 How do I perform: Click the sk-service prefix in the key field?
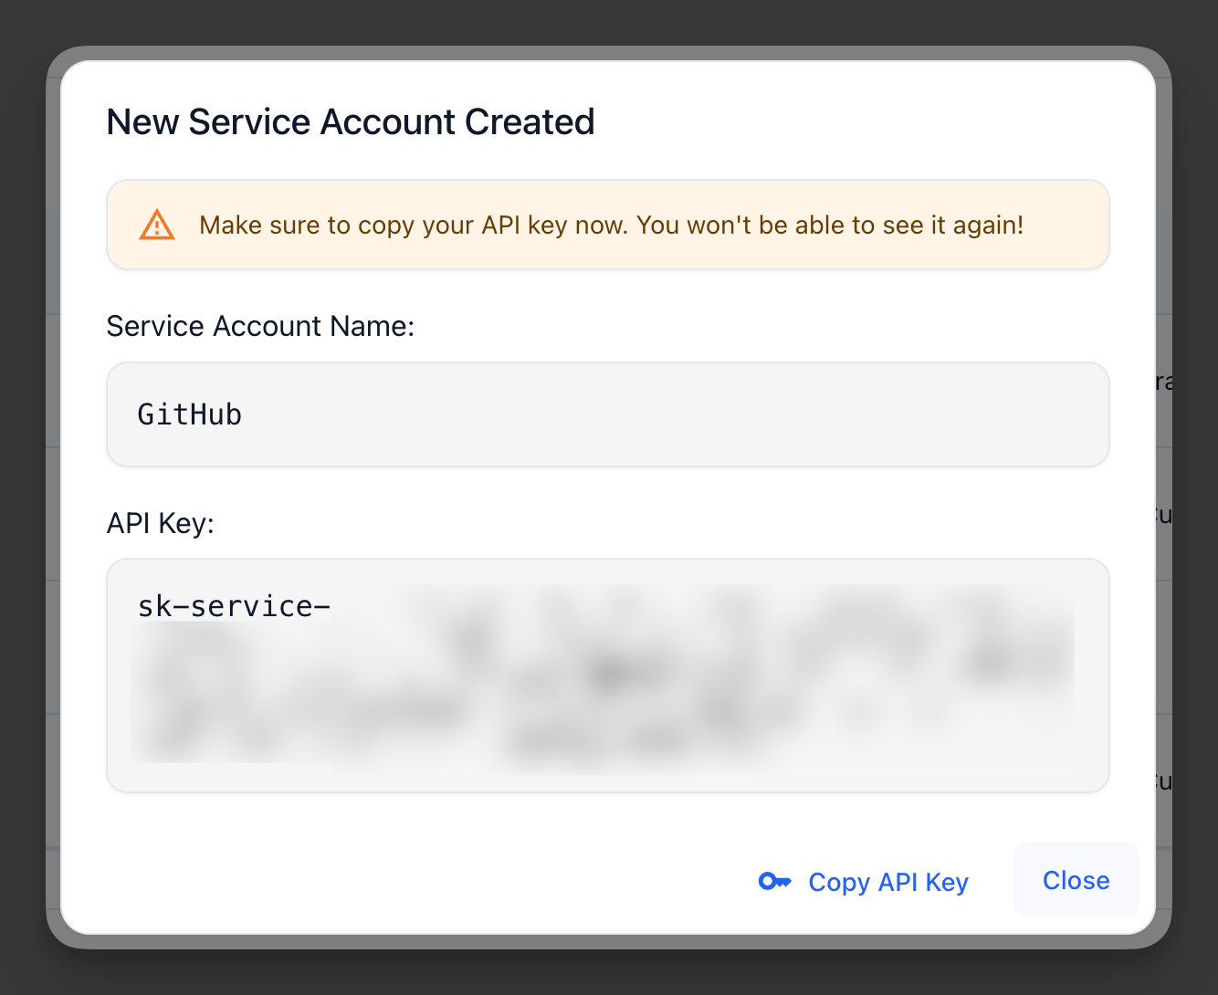234,605
